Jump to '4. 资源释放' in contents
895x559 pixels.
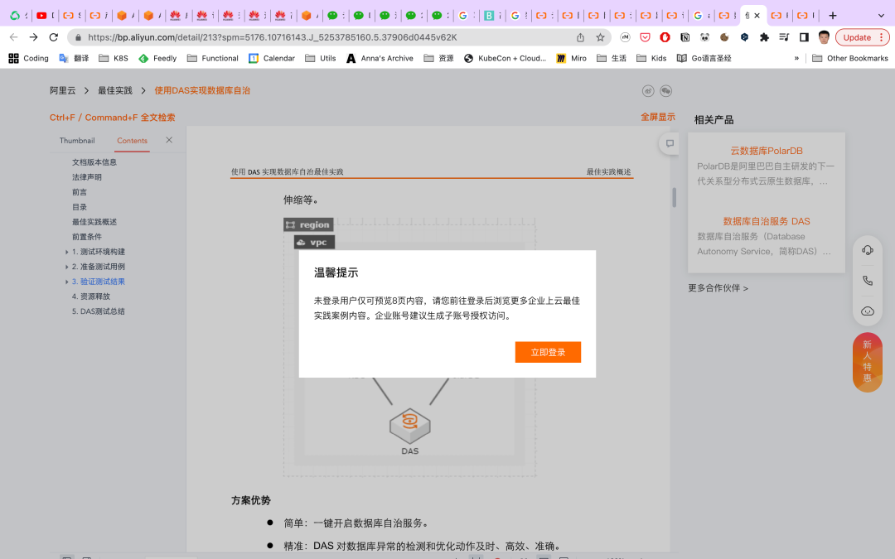[91, 296]
